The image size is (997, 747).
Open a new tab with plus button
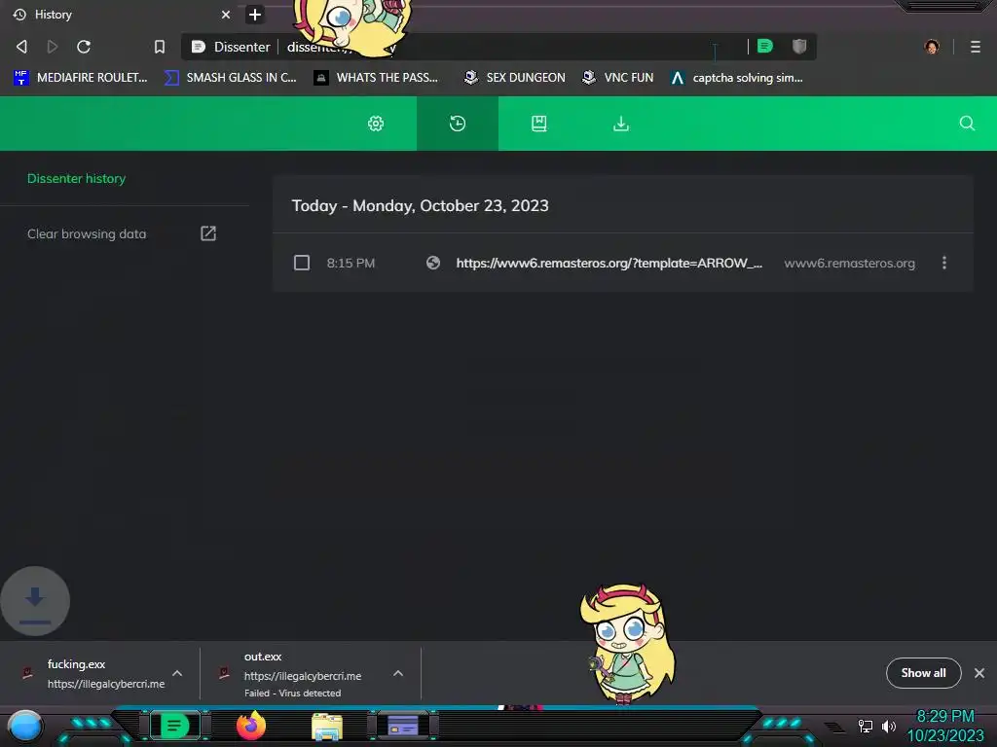click(x=255, y=14)
